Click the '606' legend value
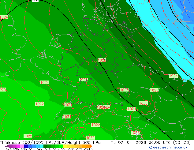This screenshot has width=194, height=150. [93, 149]
